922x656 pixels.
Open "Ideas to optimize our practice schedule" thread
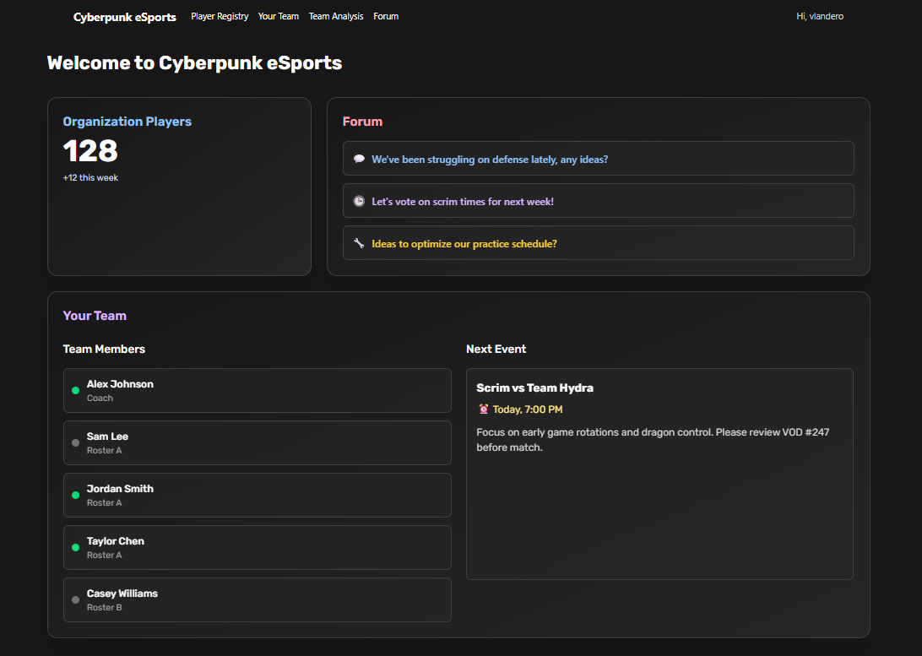click(x=464, y=243)
